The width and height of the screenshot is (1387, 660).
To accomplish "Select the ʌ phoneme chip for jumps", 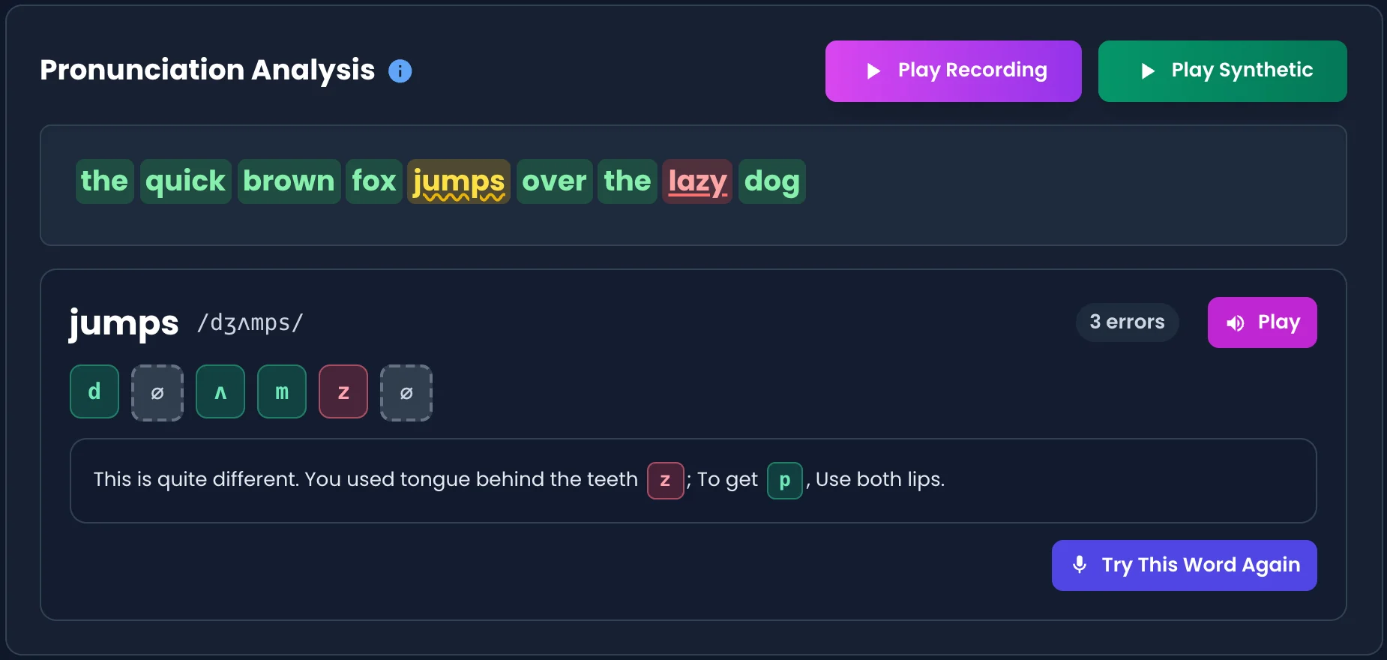I will [x=220, y=391].
